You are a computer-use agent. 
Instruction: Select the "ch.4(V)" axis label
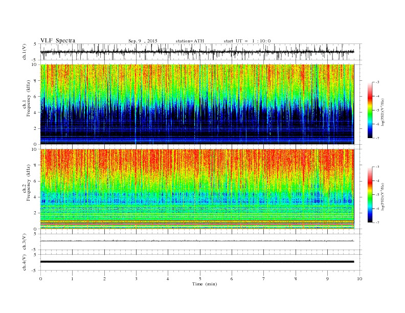[25, 262]
